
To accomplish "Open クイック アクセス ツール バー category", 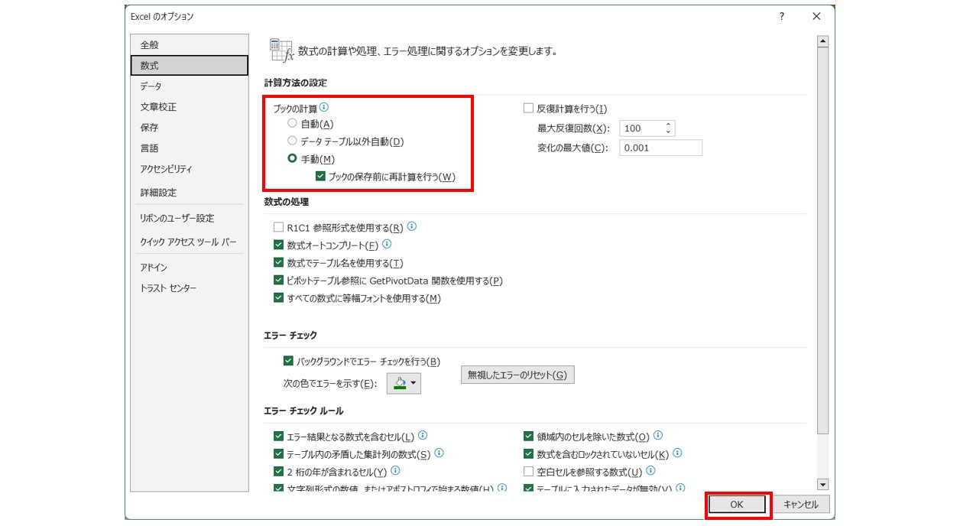I will pos(190,242).
